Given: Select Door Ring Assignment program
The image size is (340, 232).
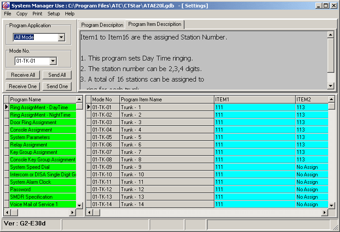Looking at the screenshot, I should pos(43,122).
